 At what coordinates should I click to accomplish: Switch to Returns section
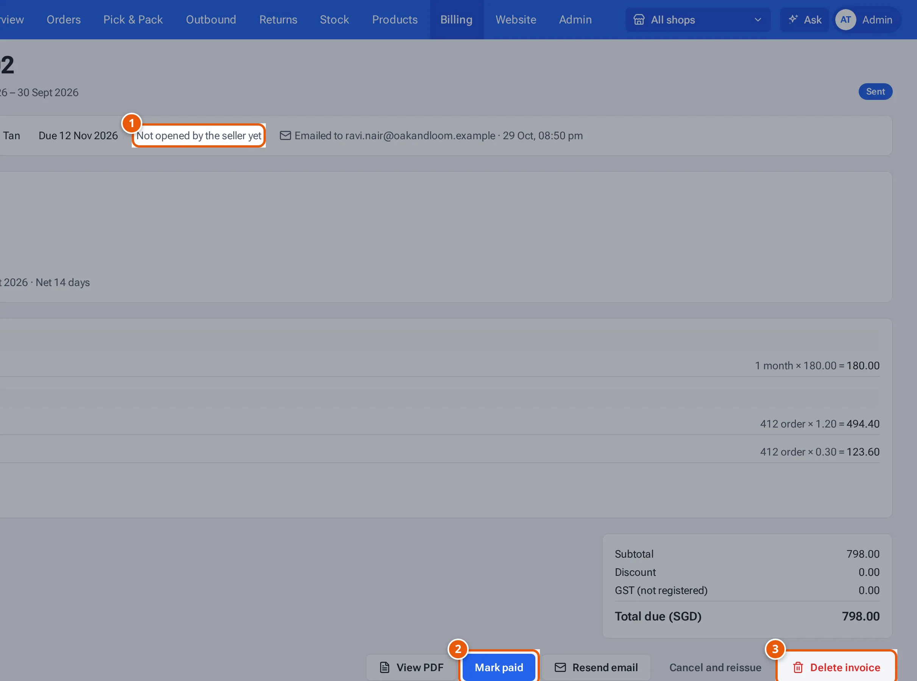pos(278,19)
